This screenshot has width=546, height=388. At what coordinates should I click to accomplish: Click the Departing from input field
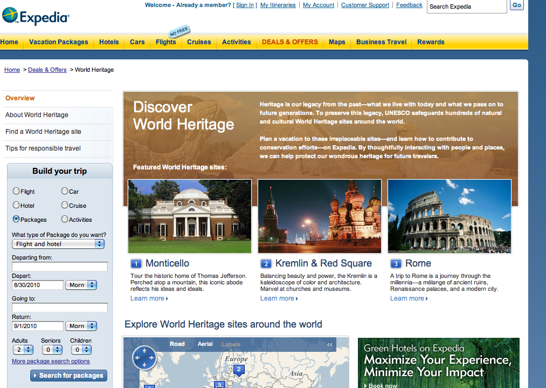pyautogui.click(x=60, y=267)
